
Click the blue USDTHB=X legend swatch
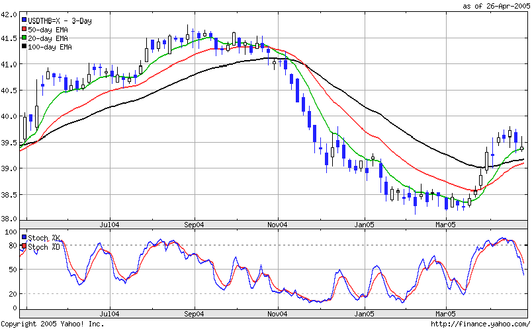tap(24, 20)
